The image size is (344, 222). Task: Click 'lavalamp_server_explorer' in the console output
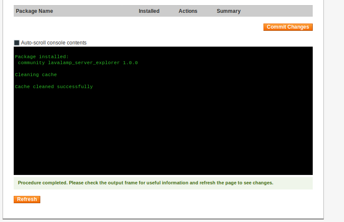pos(84,62)
